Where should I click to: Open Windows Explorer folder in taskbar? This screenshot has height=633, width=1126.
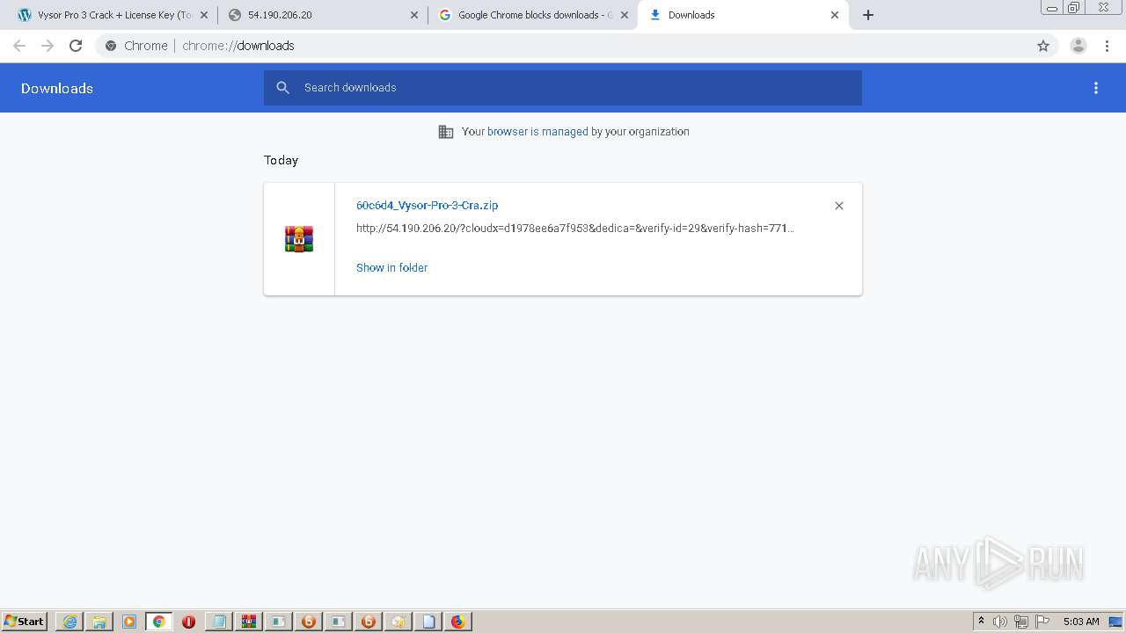[x=99, y=622]
